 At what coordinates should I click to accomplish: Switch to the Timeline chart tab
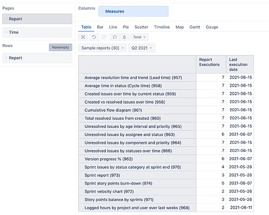(162, 27)
